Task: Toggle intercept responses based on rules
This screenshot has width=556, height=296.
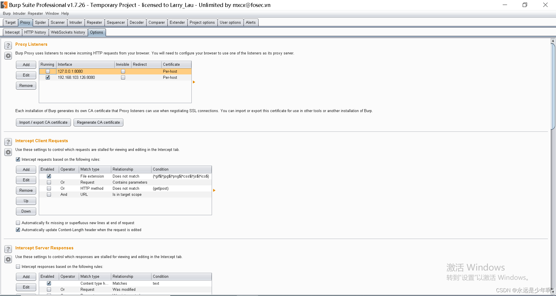Action: pyautogui.click(x=18, y=266)
